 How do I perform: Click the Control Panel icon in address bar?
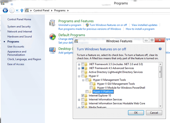[27, 10]
